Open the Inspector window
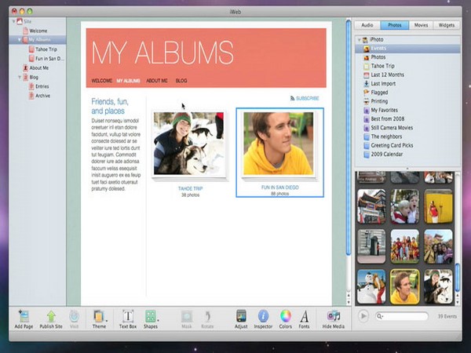Screen dimensions: 471x353 pyautogui.click(x=264, y=316)
